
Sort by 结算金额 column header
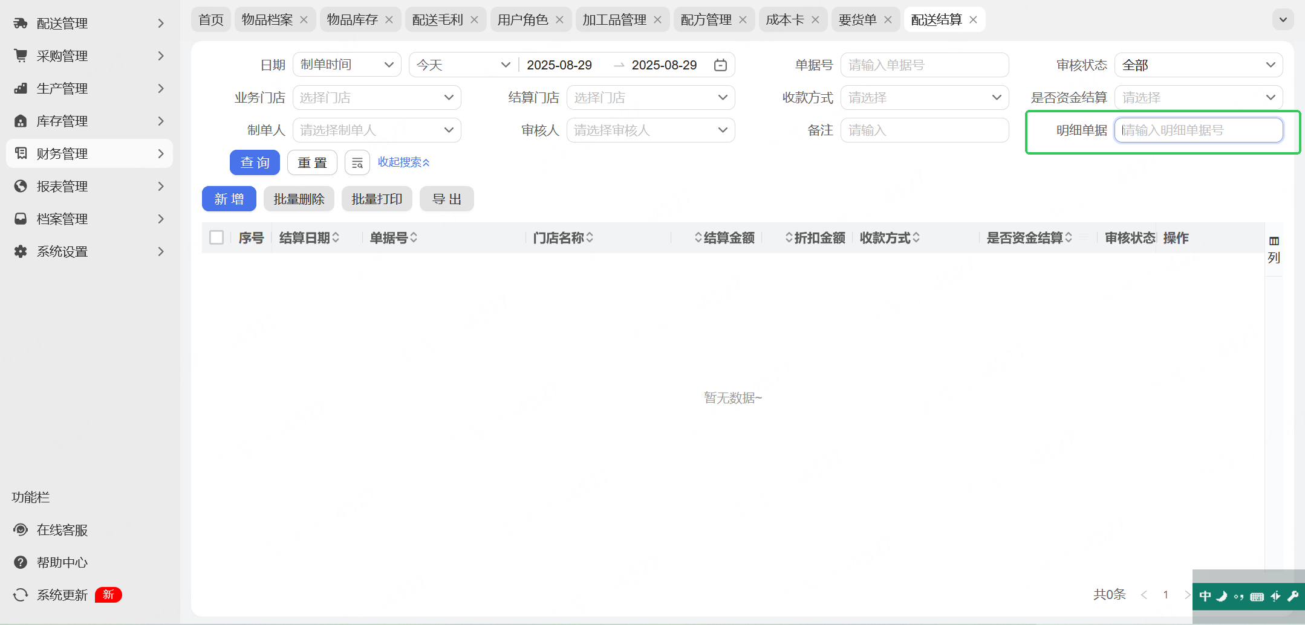click(724, 237)
